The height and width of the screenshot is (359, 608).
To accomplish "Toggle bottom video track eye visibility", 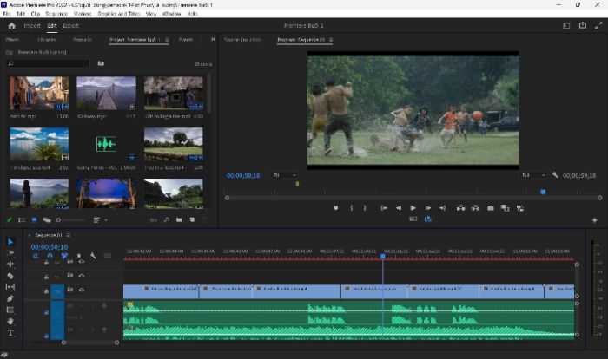I will pos(82,290).
